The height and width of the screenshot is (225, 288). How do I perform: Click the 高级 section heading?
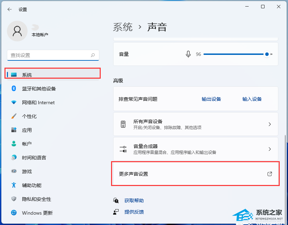(x=118, y=80)
